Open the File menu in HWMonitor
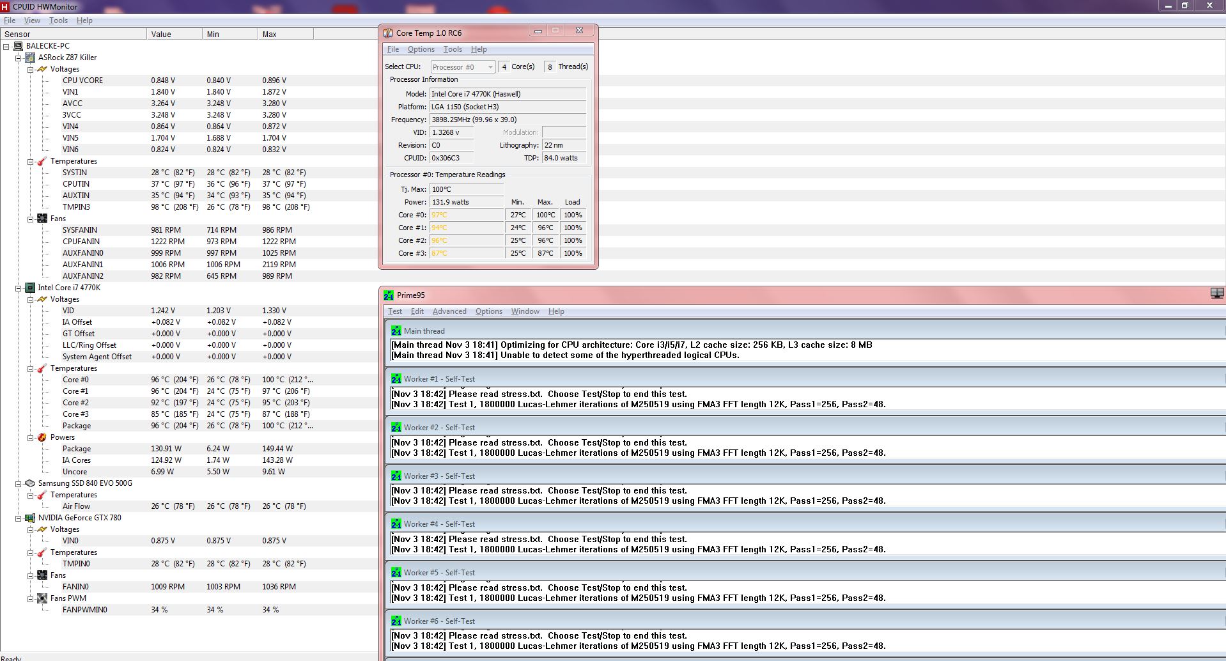 tap(10, 20)
